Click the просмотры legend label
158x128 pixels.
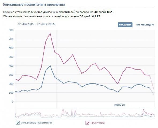[x=97, y=123]
